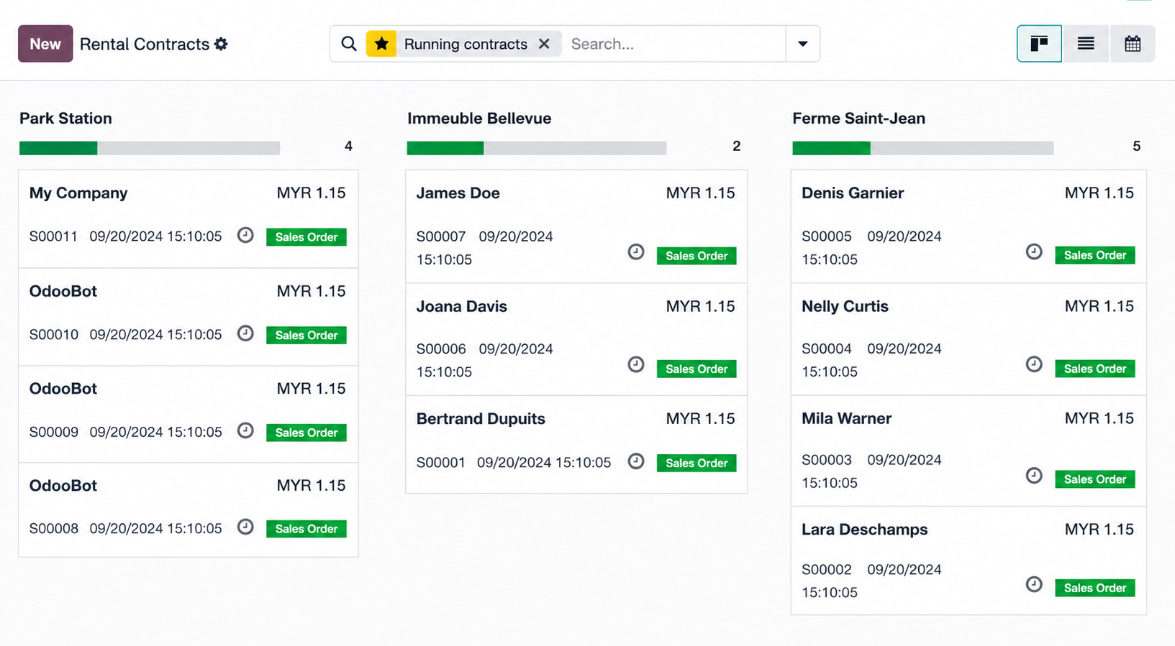Expand the search options dropdown

[x=802, y=44]
